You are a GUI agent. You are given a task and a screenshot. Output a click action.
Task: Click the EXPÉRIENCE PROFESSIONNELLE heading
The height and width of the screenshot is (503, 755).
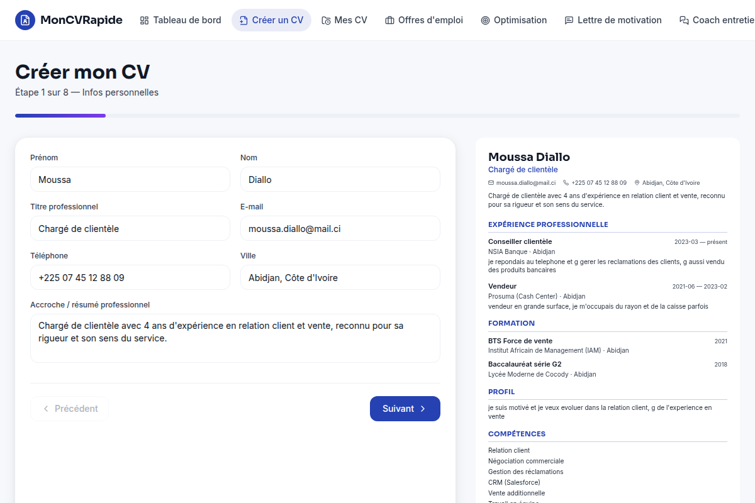coord(548,224)
